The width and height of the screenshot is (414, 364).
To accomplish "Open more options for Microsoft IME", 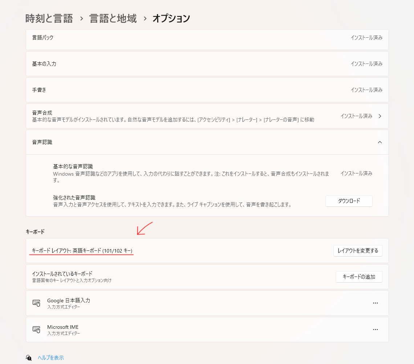I will 375,330.
